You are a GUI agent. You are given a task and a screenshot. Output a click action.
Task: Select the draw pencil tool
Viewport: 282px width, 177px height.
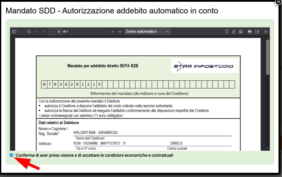click(x=234, y=32)
